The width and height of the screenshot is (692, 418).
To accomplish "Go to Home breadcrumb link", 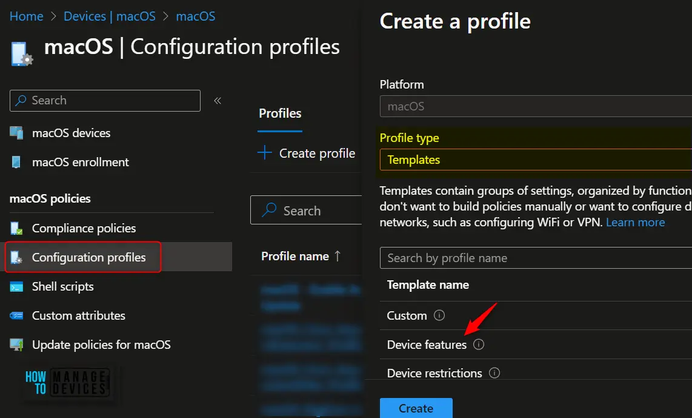I will (x=27, y=16).
